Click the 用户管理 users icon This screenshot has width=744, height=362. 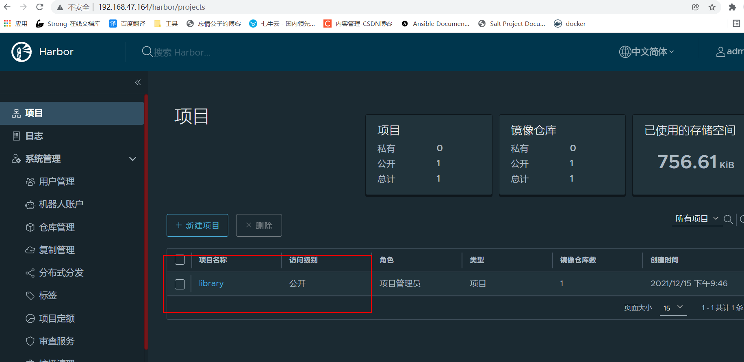click(x=30, y=182)
